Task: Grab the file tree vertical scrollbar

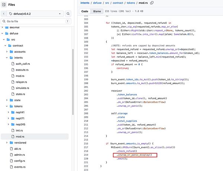Action: pyautogui.click(x=73, y=82)
